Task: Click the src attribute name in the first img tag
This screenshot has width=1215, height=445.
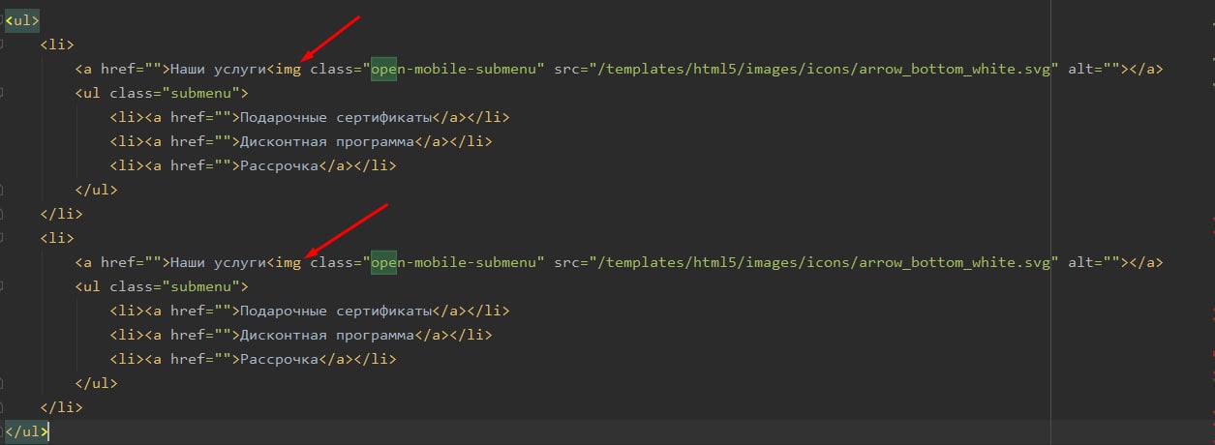Action: click(569, 69)
